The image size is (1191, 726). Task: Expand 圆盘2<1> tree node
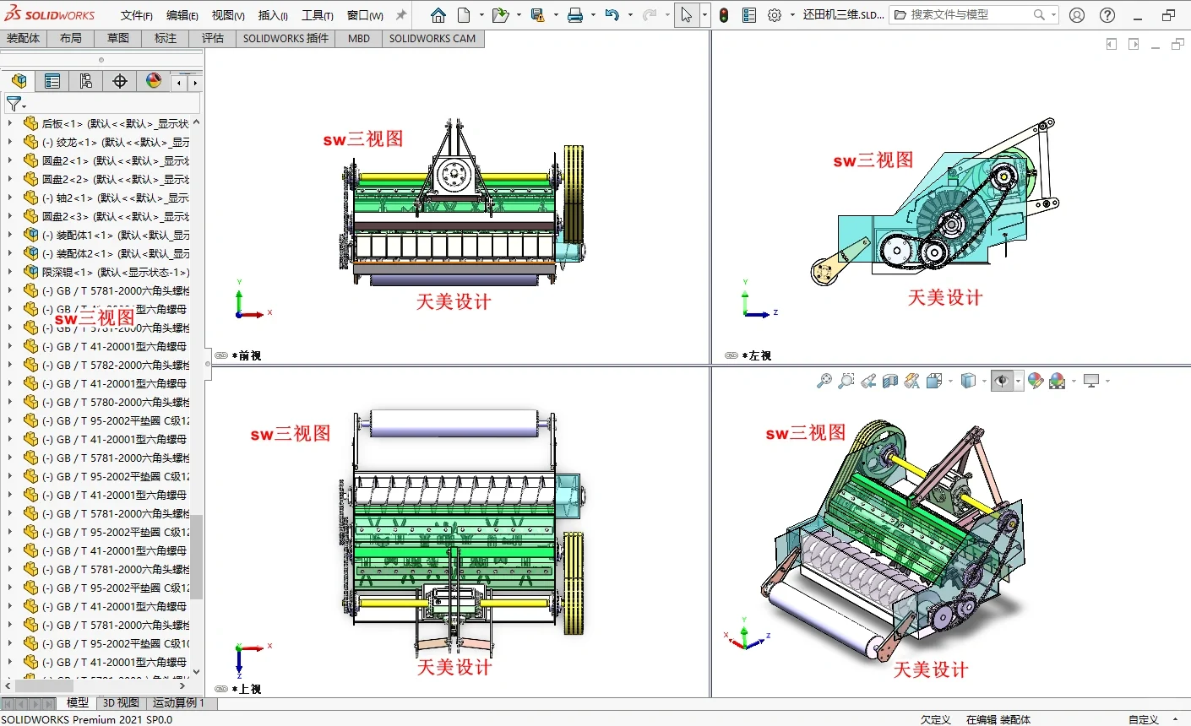(x=10, y=160)
